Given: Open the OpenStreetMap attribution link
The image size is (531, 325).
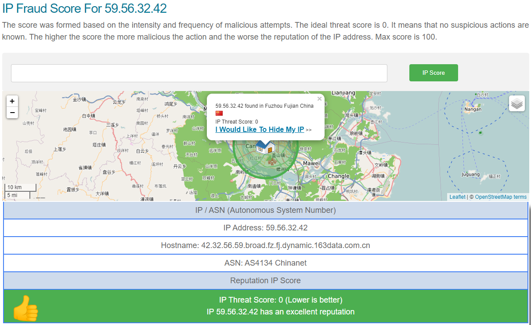Looking at the screenshot, I should (494, 197).
